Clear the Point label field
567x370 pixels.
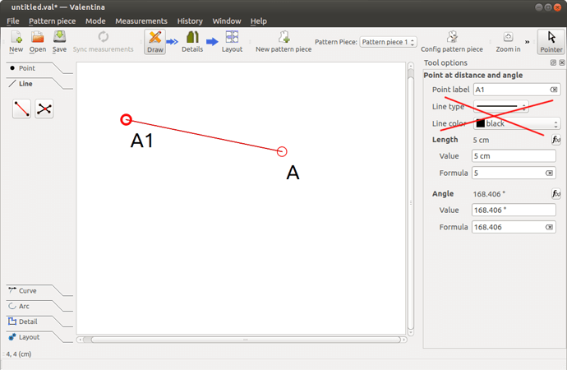coord(554,90)
